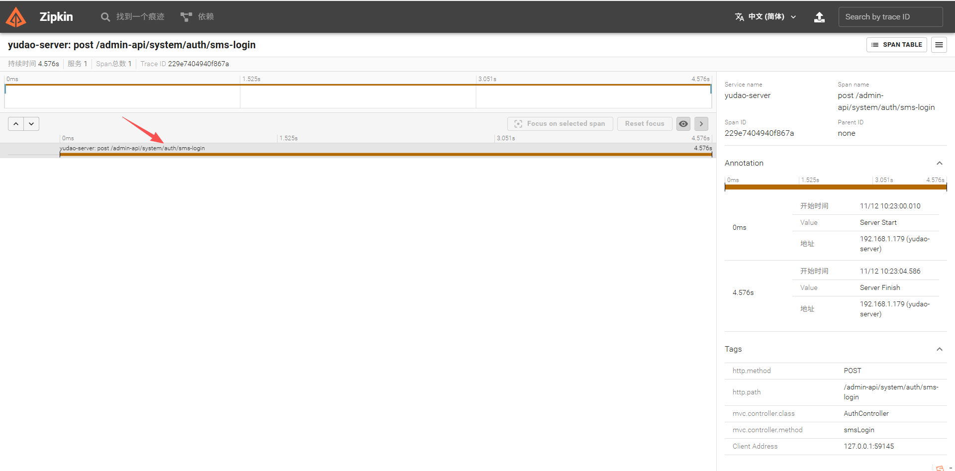
Task: Click the trace page title heading
Action: click(x=132, y=45)
